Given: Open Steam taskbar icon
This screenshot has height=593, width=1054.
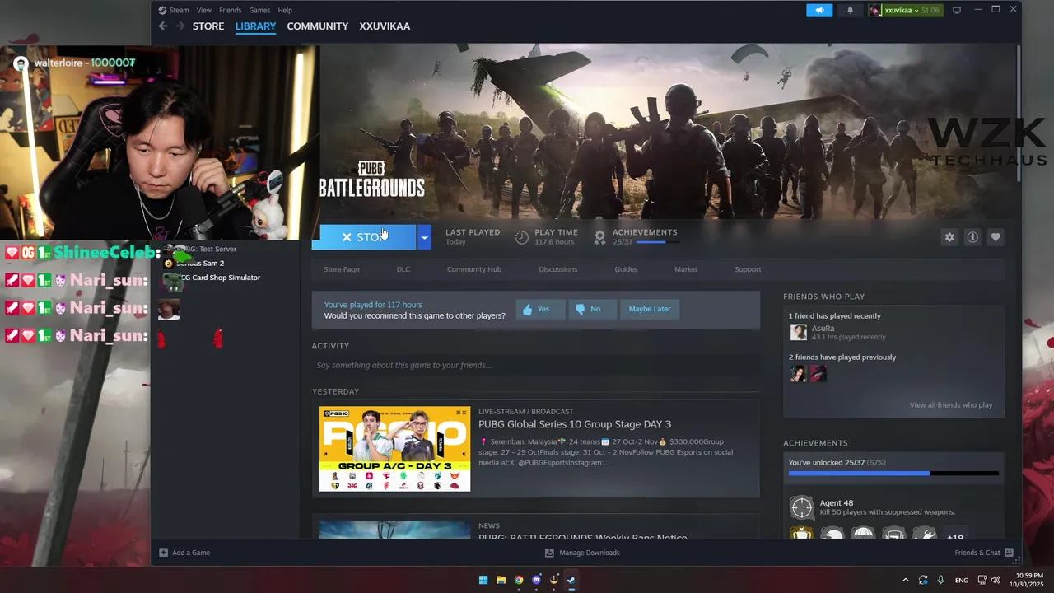Looking at the screenshot, I should click(x=571, y=580).
